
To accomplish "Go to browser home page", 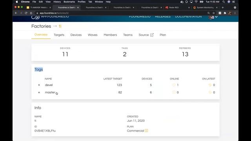I will click(x=31, y=13).
